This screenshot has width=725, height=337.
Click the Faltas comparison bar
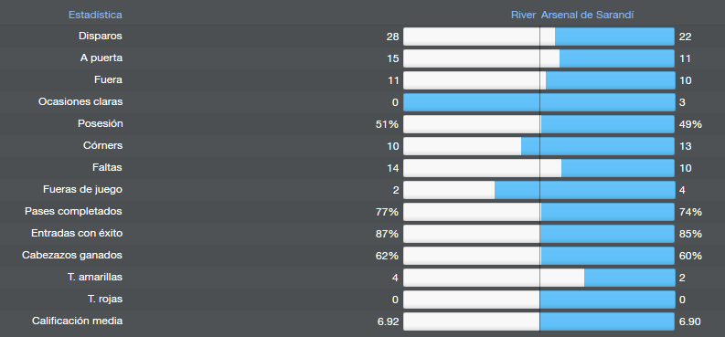(539, 168)
